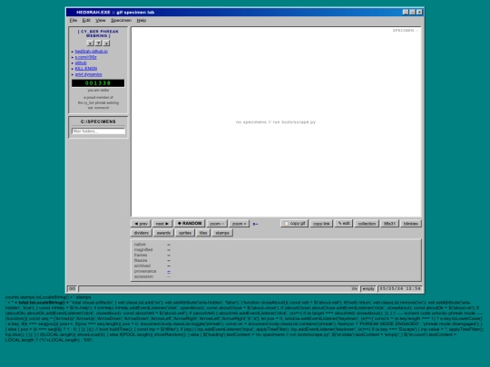Open the github link in sidebar
Viewport: 490px width, 367px height.
click(x=81, y=63)
